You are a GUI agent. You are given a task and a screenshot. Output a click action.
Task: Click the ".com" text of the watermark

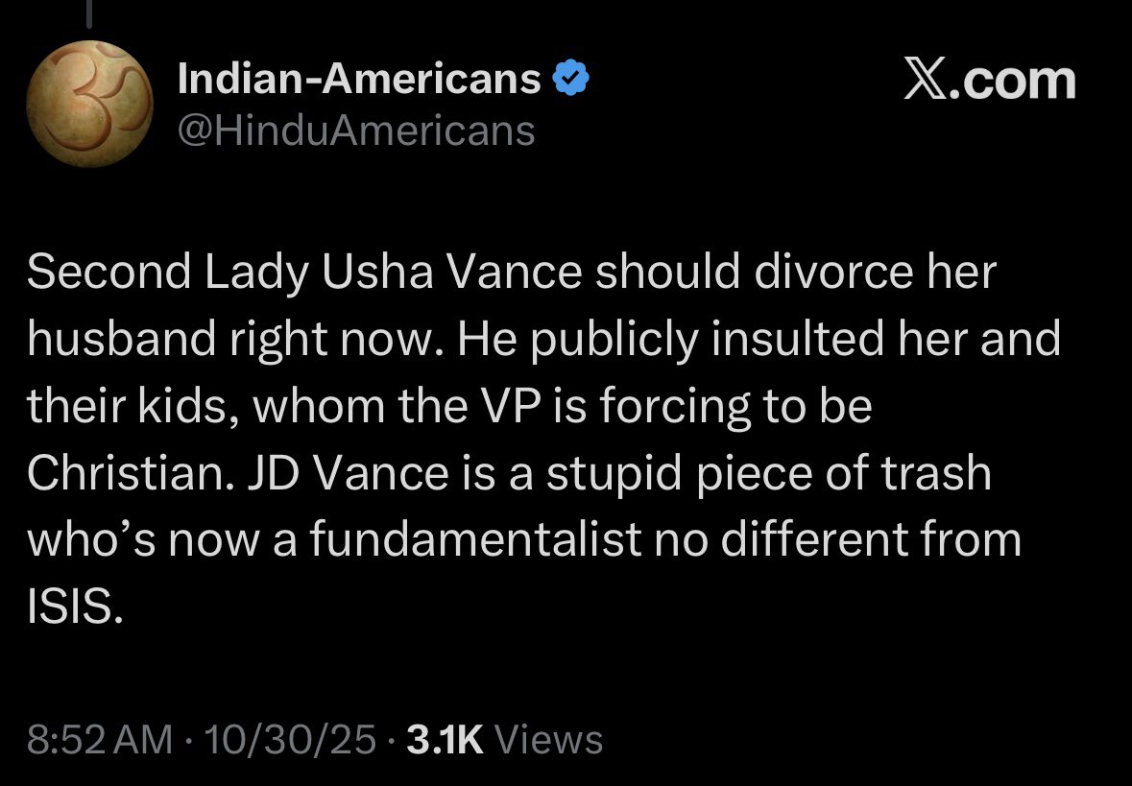1013,82
